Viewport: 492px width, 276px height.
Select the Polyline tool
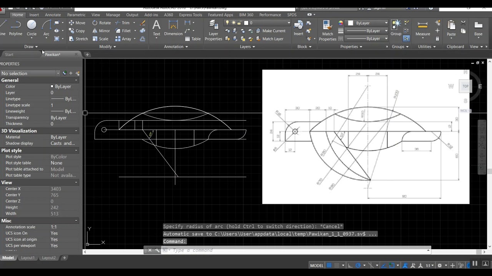[15, 28]
